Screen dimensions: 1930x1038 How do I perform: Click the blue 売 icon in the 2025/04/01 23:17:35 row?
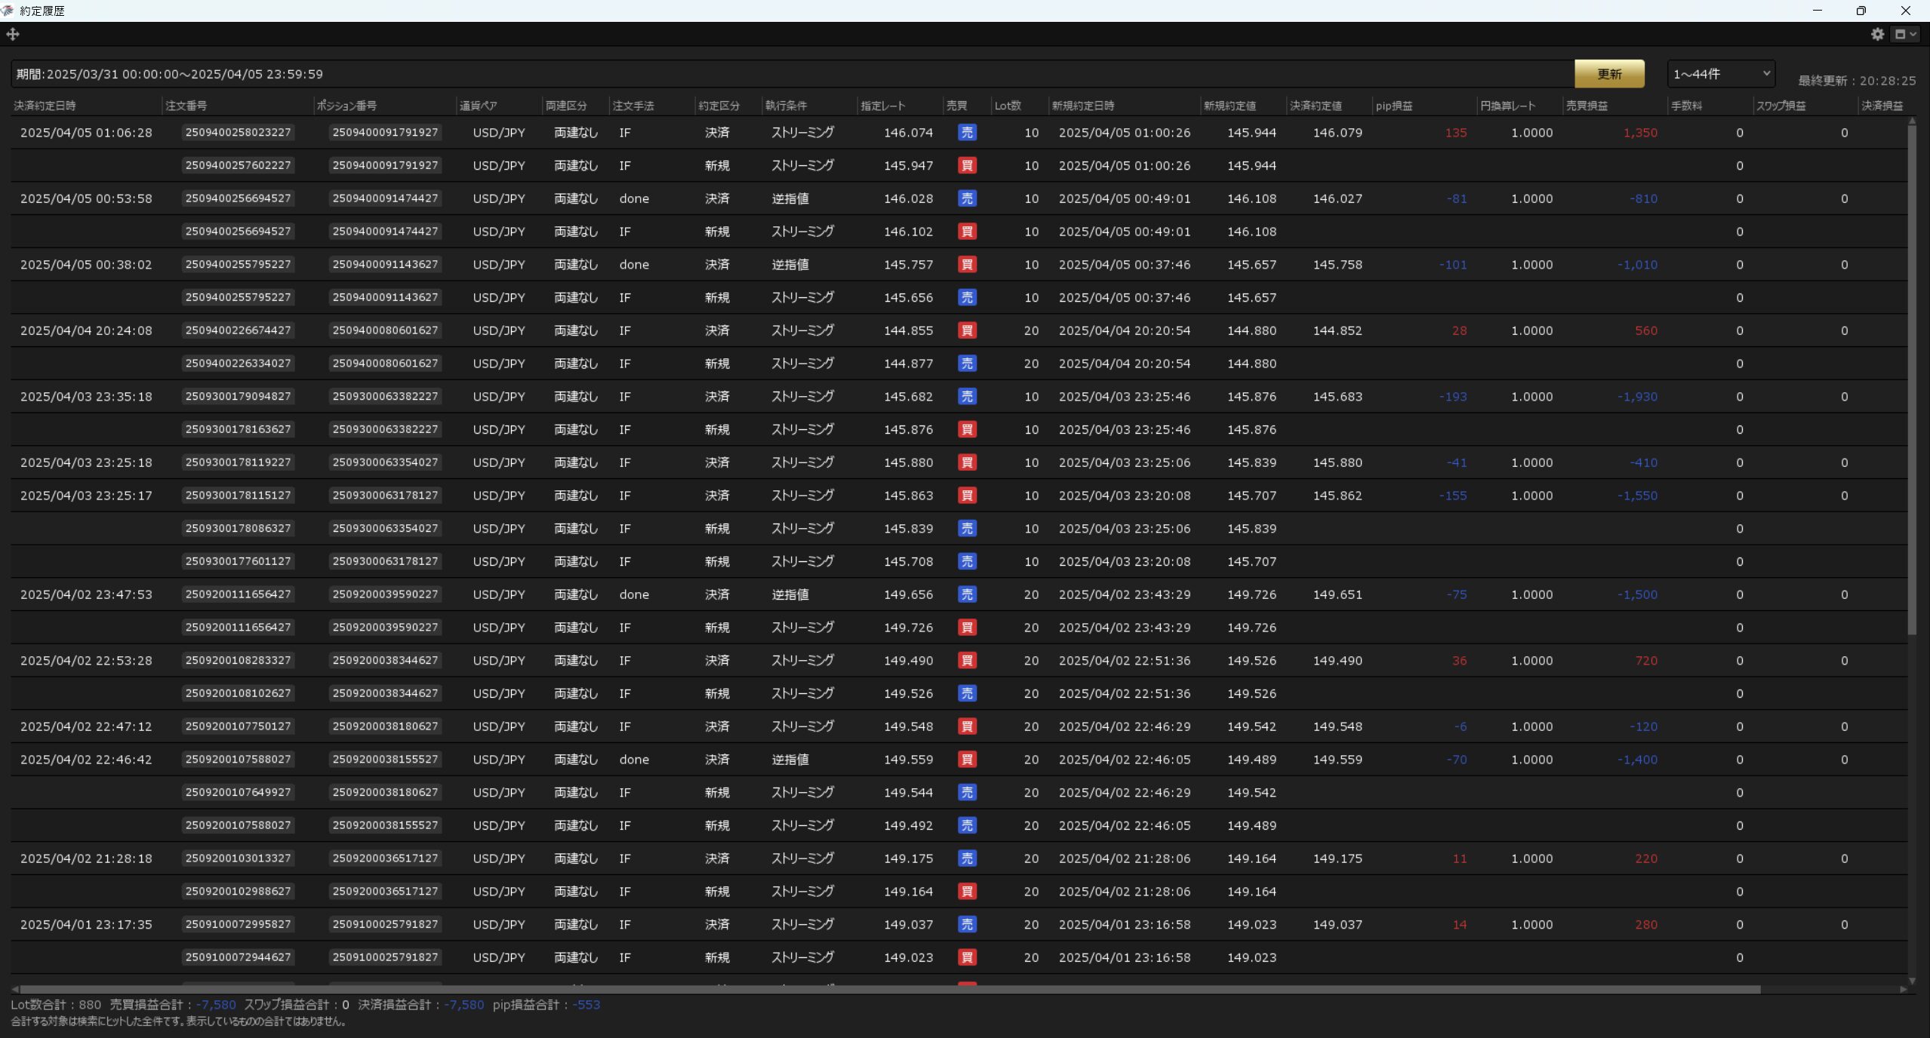point(966,924)
